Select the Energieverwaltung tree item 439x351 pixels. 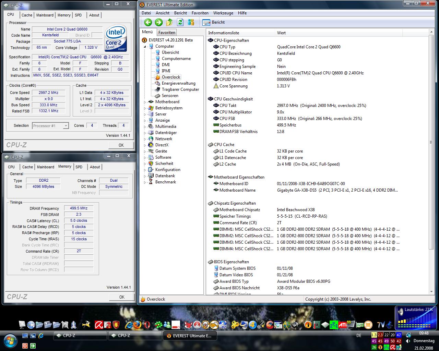[175, 83]
